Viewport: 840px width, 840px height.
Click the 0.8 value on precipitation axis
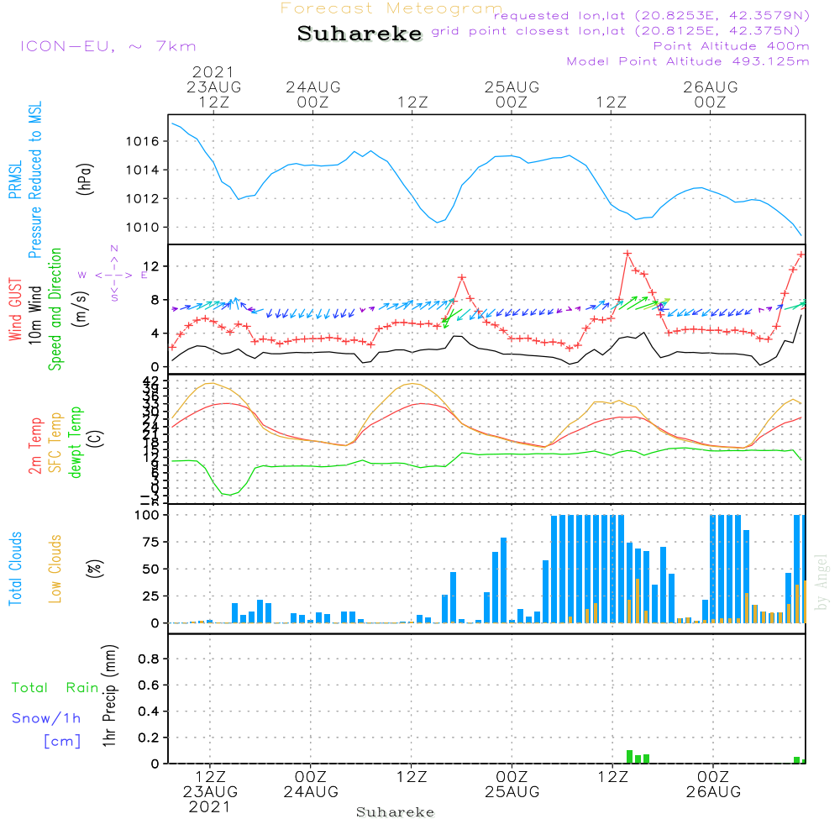[x=149, y=659]
